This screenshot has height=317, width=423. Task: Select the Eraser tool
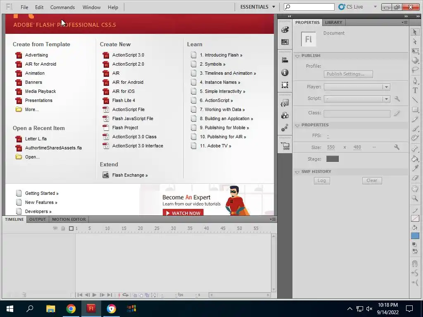click(x=415, y=177)
